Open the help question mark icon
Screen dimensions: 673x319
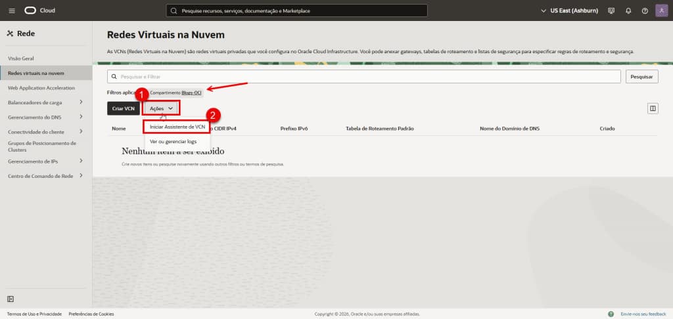[x=645, y=11]
